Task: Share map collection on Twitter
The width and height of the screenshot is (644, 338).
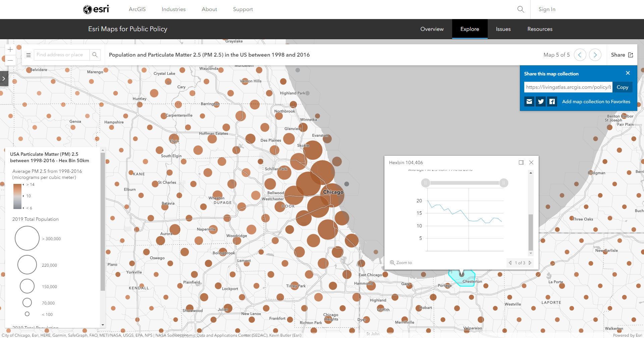Action: pos(541,102)
